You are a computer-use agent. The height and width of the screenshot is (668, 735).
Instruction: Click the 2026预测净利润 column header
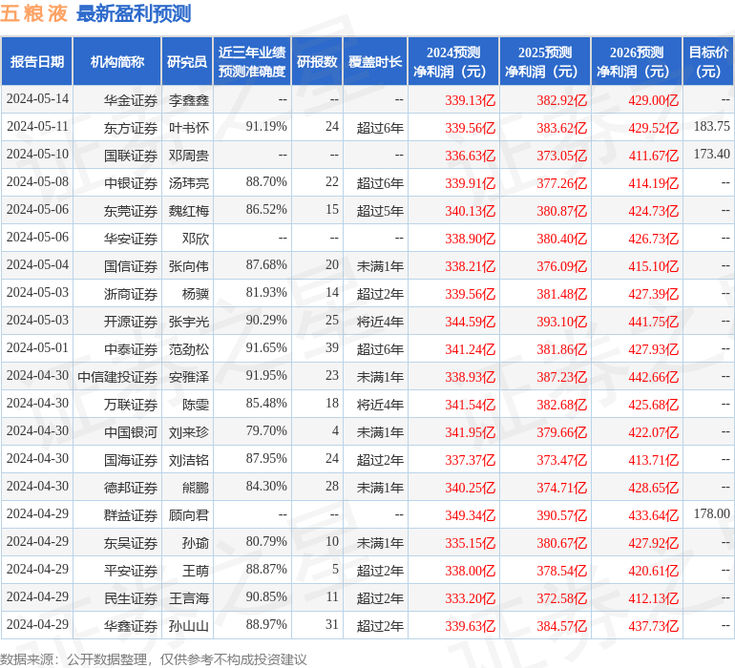coord(637,62)
